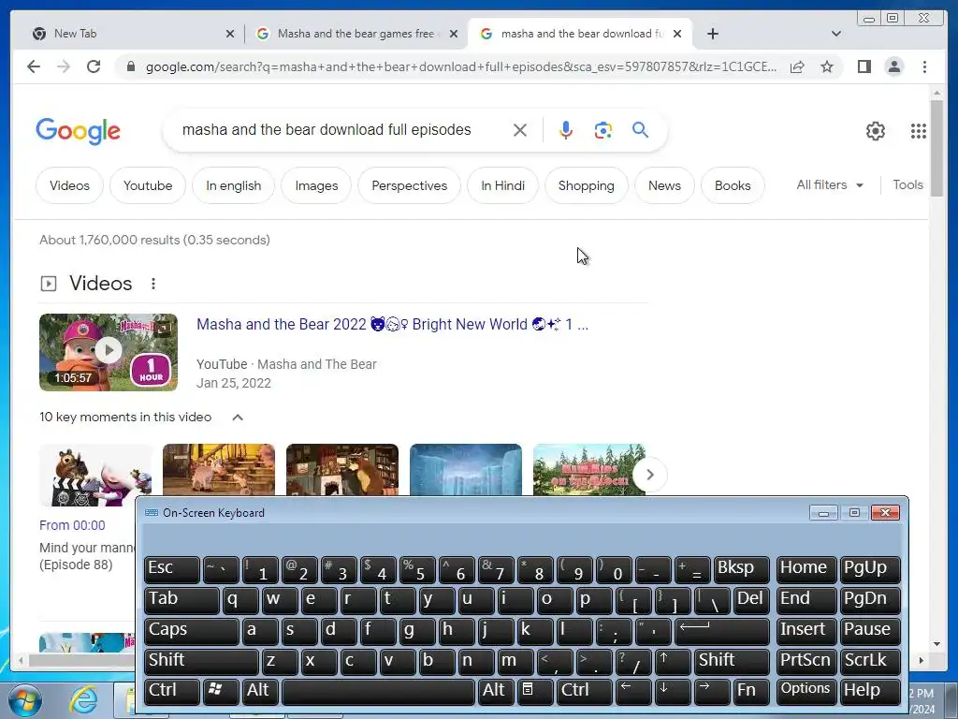Switch to Masha and the bear games tab

click(356, 34)
